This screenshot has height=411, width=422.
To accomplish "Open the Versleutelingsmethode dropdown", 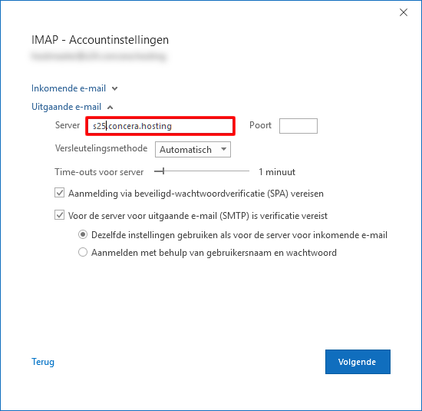I will (x=193, y=150).
